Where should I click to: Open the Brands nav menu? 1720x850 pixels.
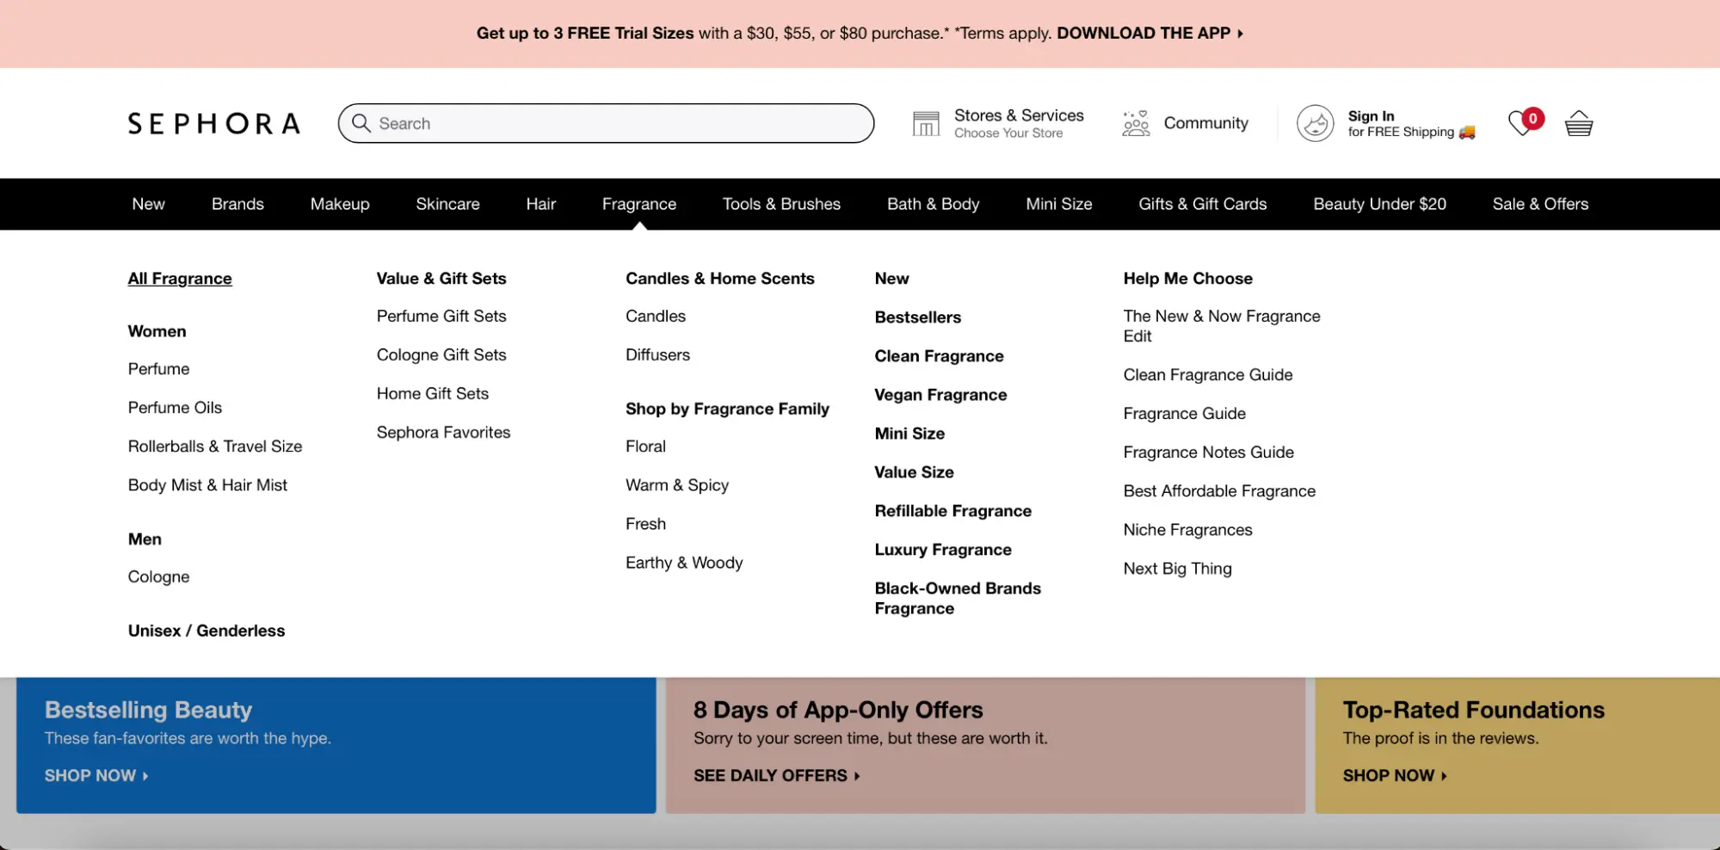(x=237, y=204)
